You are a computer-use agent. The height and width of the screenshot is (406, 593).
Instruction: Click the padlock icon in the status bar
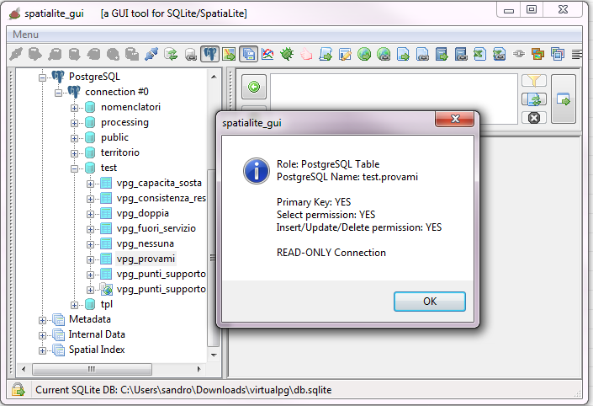18,389
